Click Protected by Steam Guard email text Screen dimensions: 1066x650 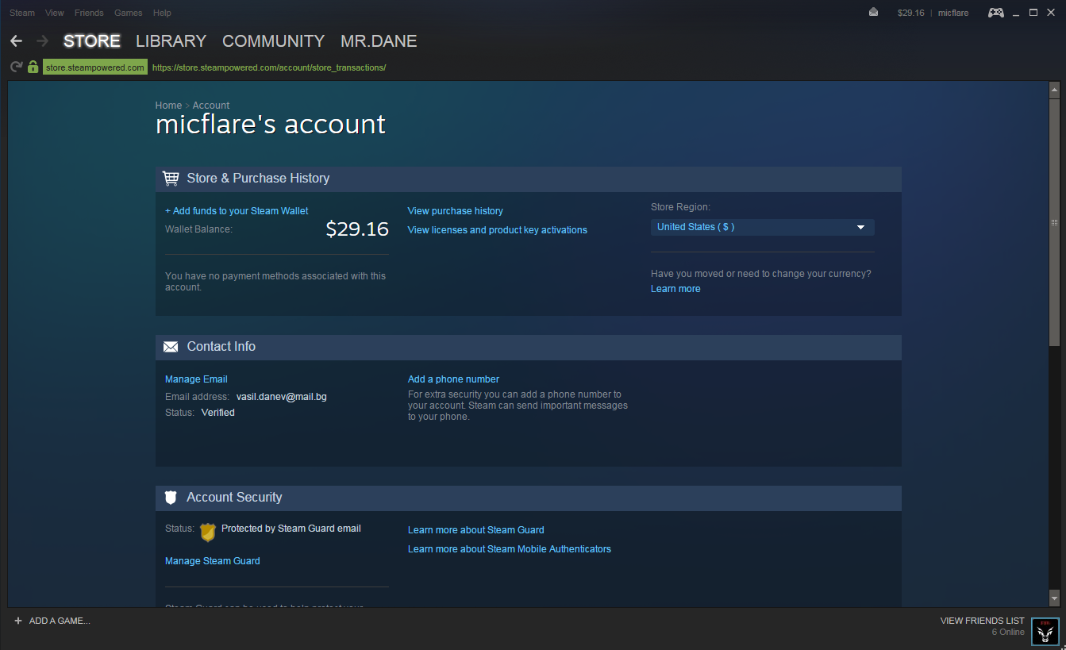click(291, 529)
